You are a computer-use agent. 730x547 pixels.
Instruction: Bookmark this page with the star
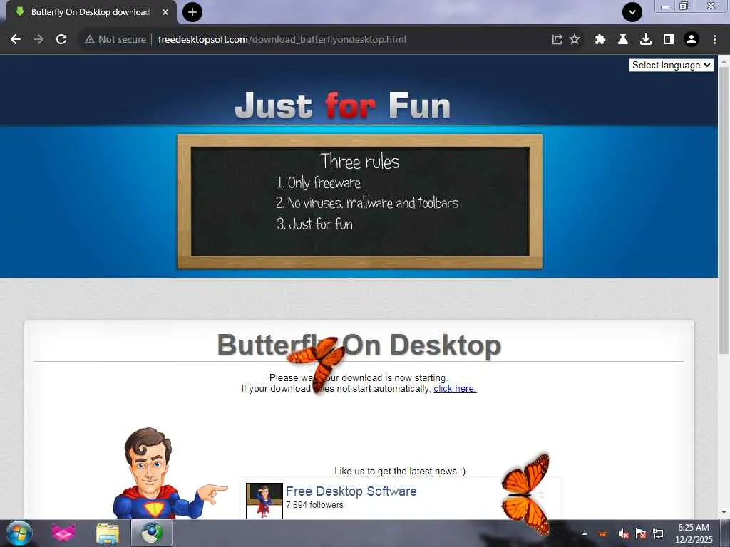[x=575, y=40]
